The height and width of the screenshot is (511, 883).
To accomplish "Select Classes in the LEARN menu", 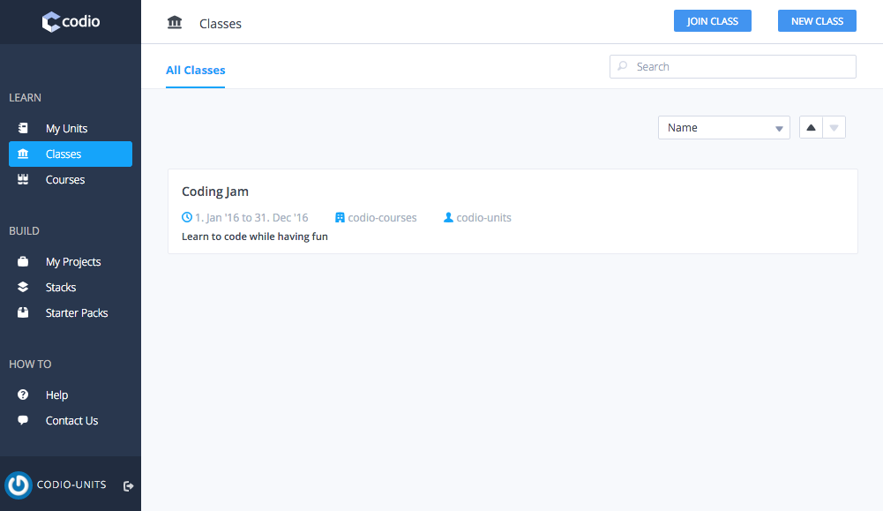I will [x=62, y=154].
